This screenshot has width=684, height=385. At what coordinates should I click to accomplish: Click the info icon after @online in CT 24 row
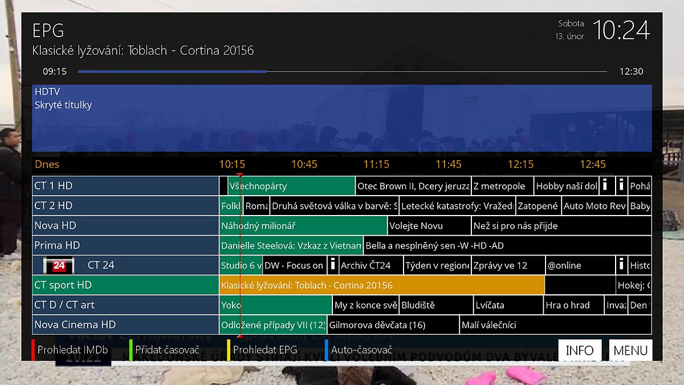coord(621,265)
